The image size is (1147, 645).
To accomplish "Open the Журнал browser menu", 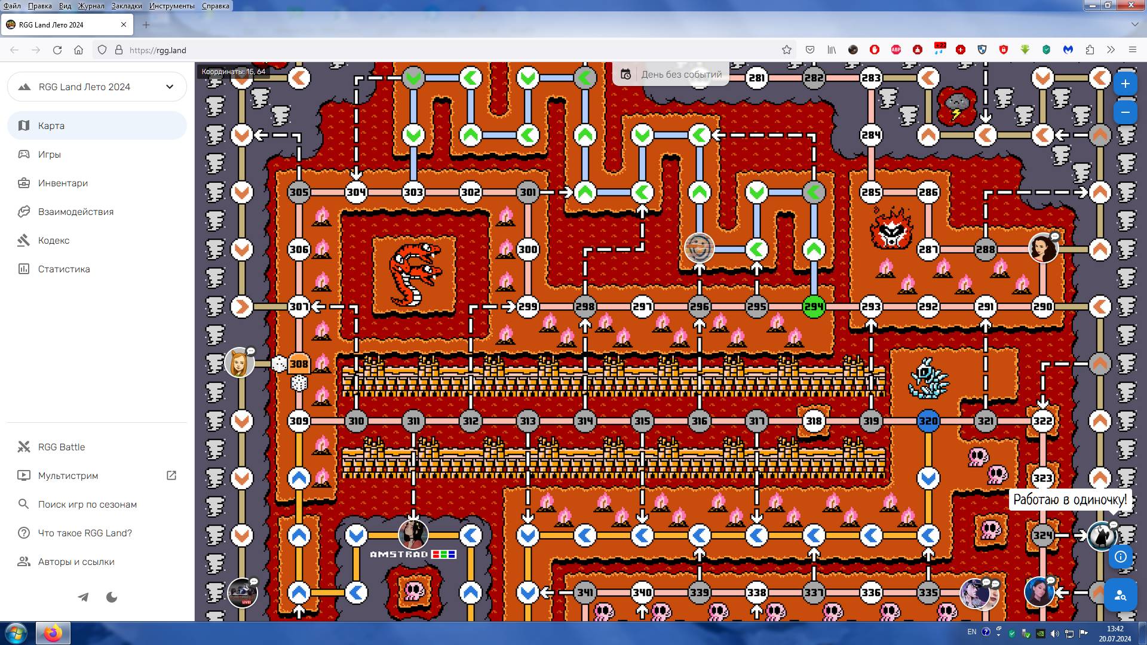I will click(91, 6).
